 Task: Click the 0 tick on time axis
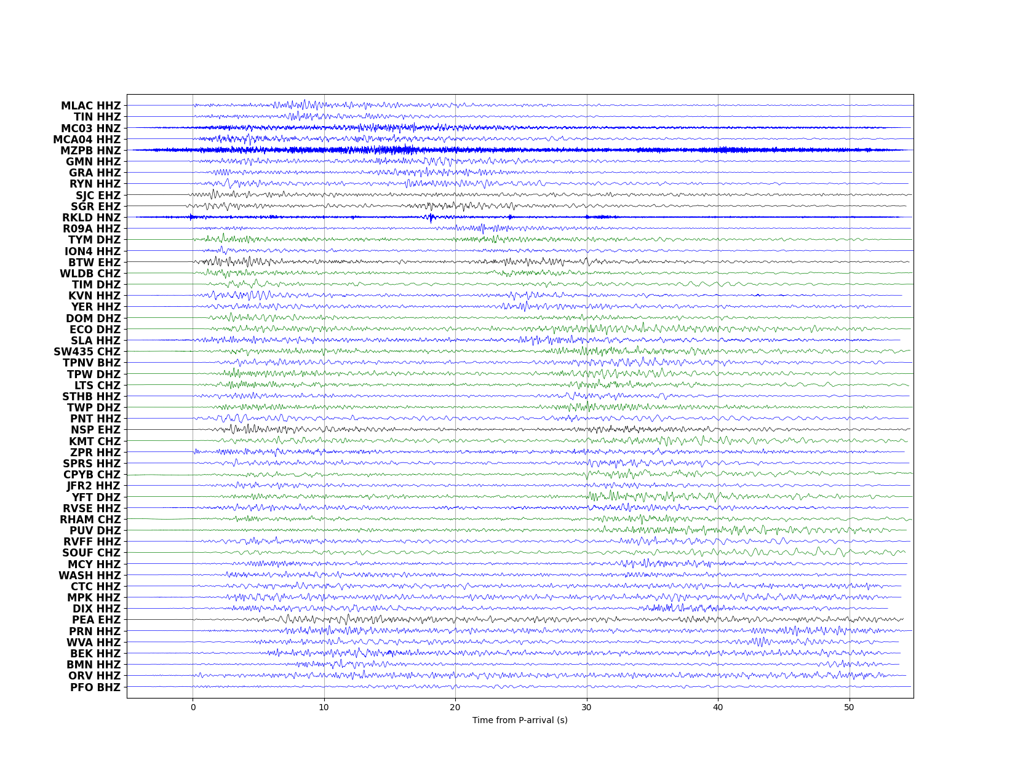click(193, 707)
